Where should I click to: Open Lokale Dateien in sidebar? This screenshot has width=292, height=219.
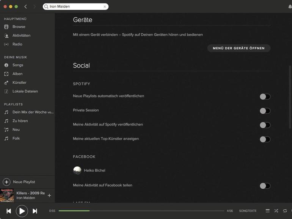click(25, 91)
